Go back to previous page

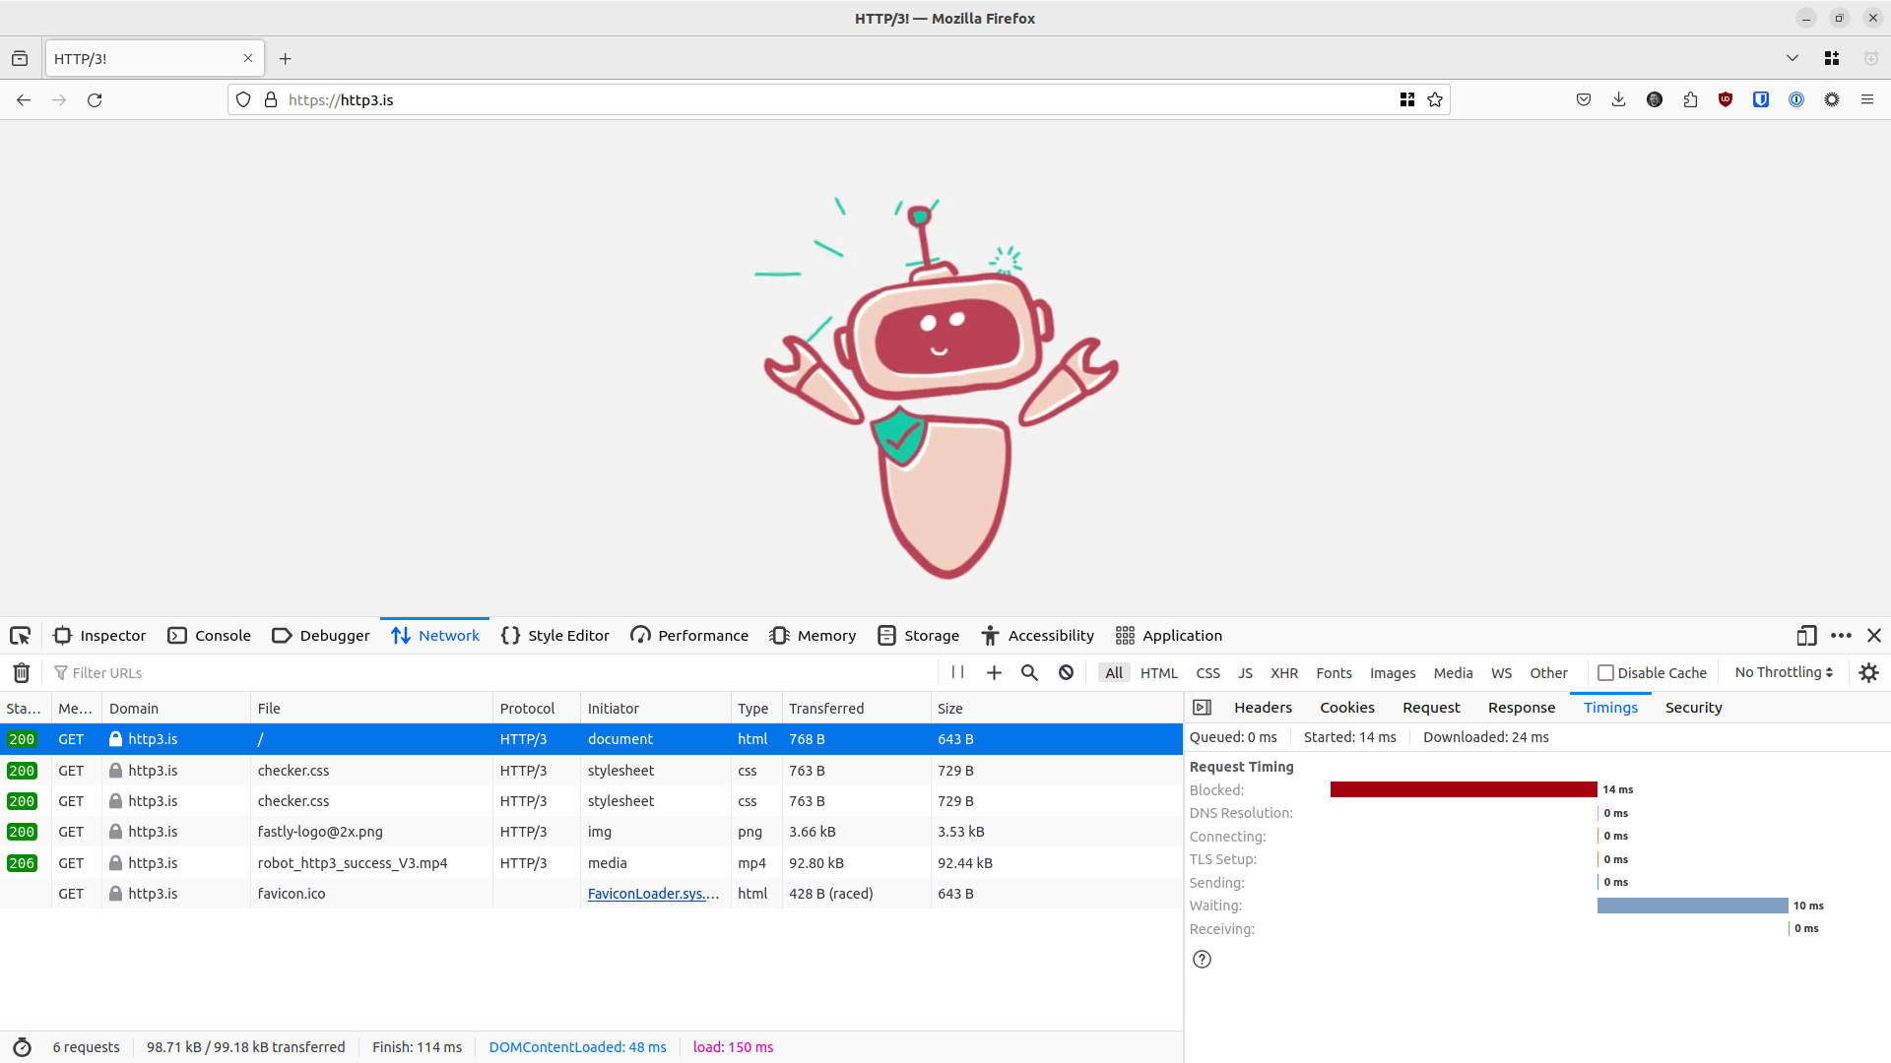pos(24,99)
